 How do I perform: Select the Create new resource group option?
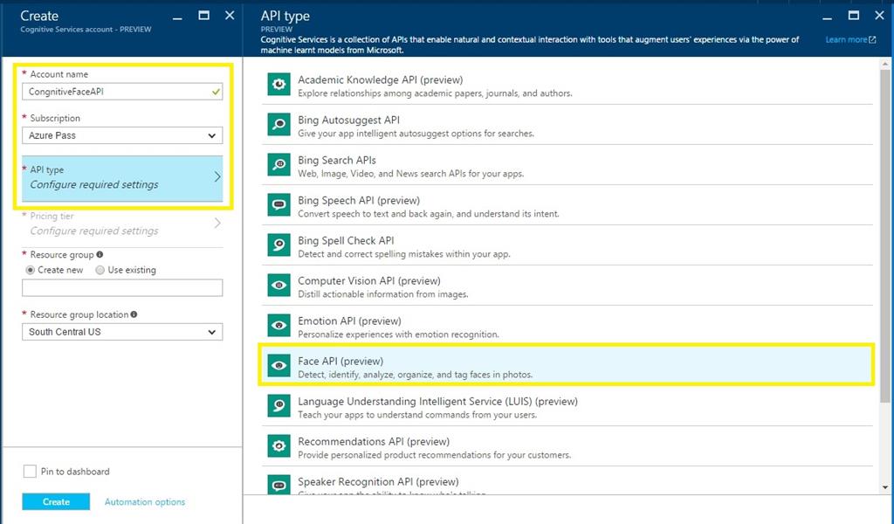[30, 271]
